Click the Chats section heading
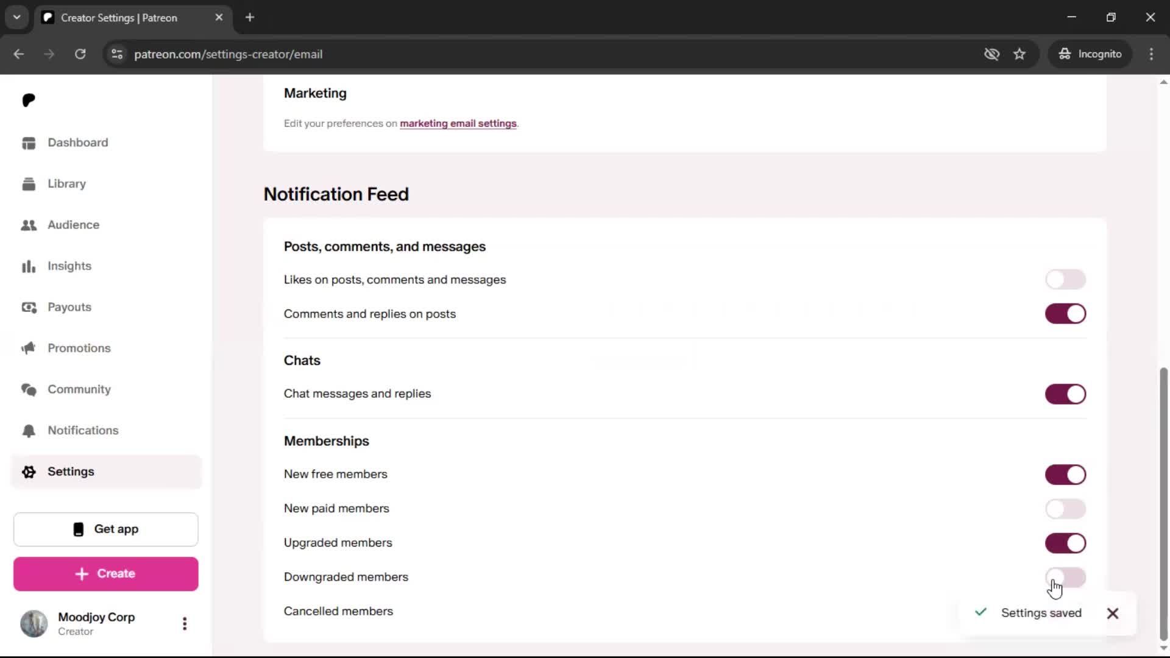This screenshot has height=658, width=1170. point(302,361)
